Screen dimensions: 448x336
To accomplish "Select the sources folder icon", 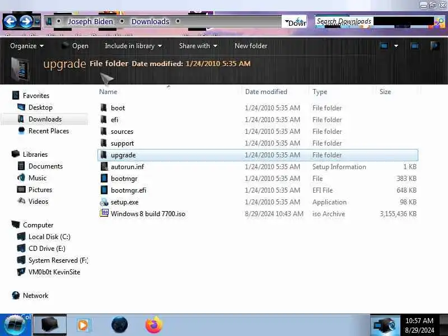I will pos(104,131).
